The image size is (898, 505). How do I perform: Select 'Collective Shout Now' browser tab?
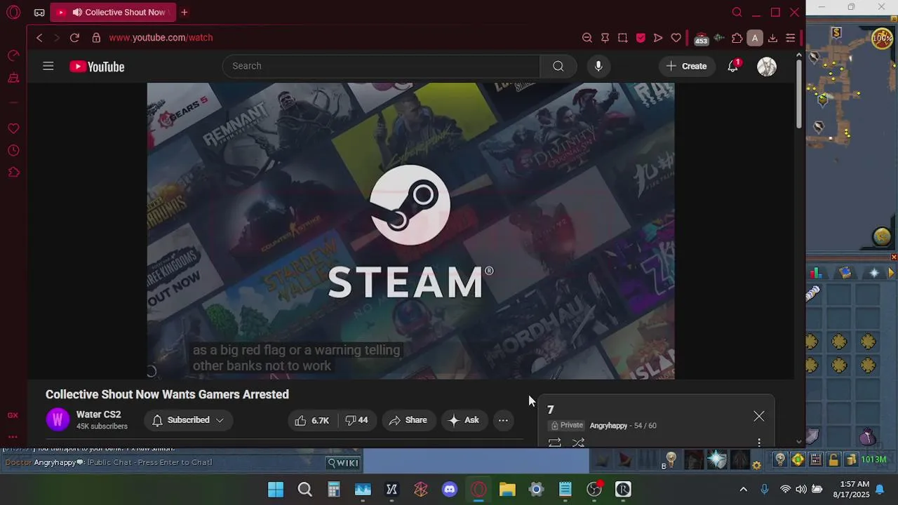(113, 13)
